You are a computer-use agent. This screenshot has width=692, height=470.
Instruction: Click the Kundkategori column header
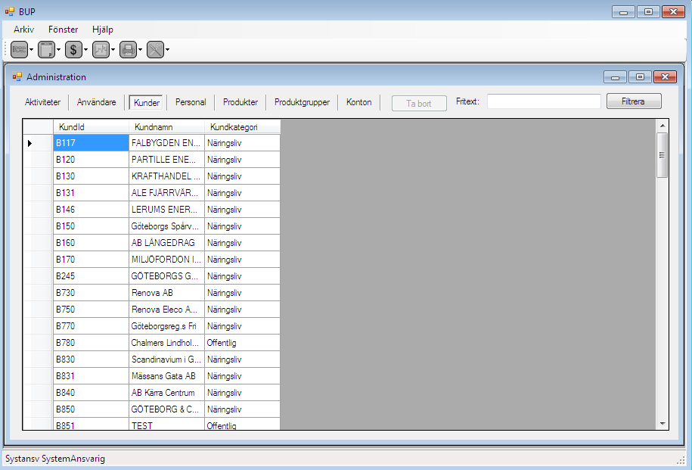(x=242, y=127)
